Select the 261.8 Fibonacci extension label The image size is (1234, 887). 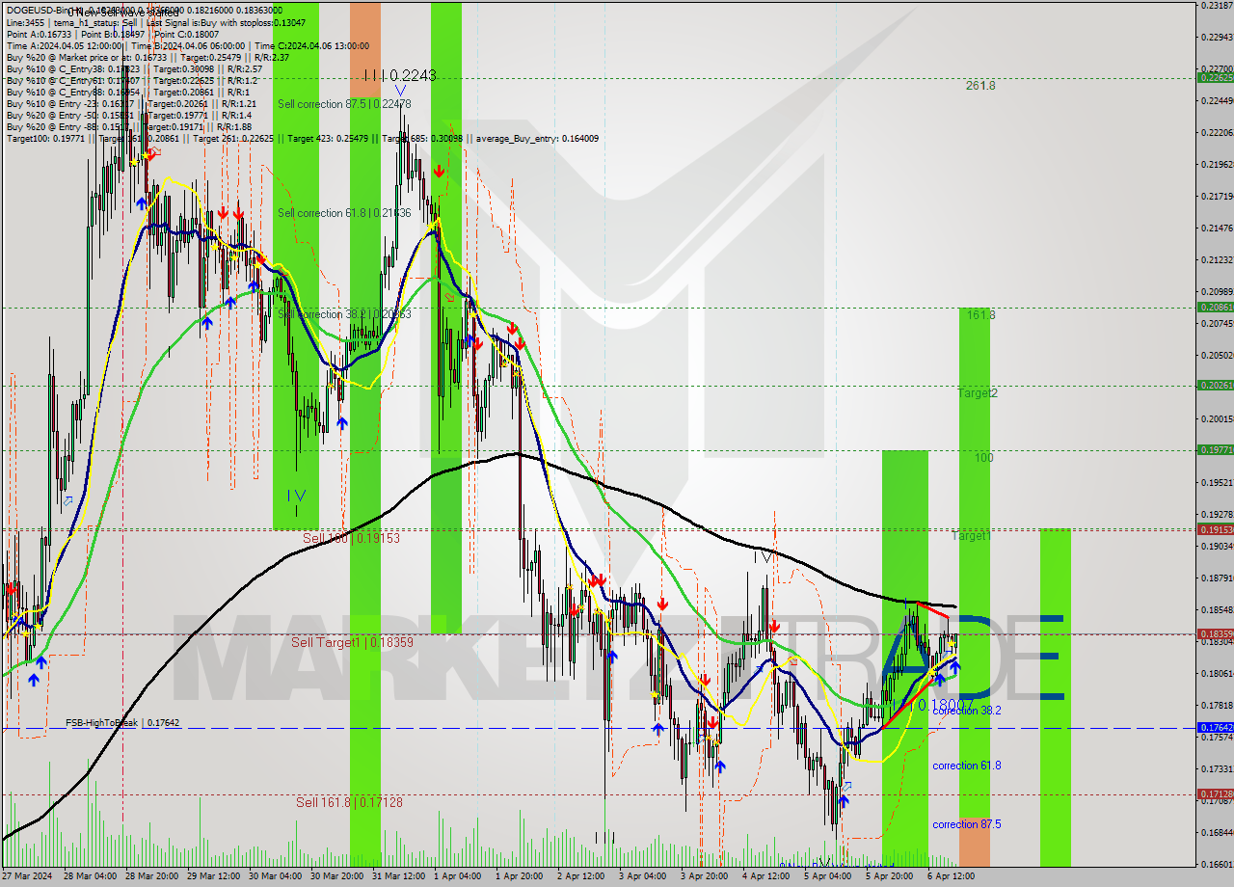tap(980, 86)
